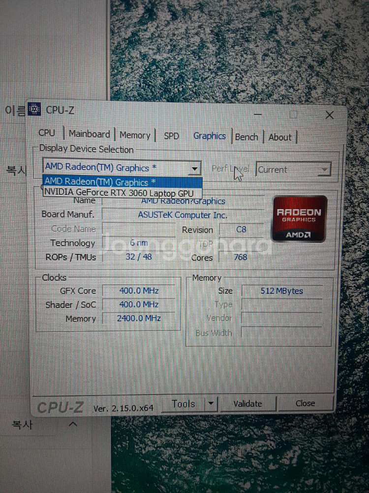Click the CPU-Z version text 2.15.0.x64
This screenshot has width=369, height=493.
123,408
